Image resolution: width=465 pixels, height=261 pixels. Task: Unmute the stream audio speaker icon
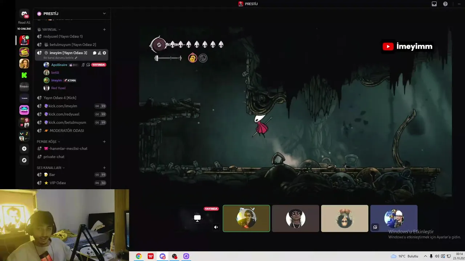(x=216, y=227)
